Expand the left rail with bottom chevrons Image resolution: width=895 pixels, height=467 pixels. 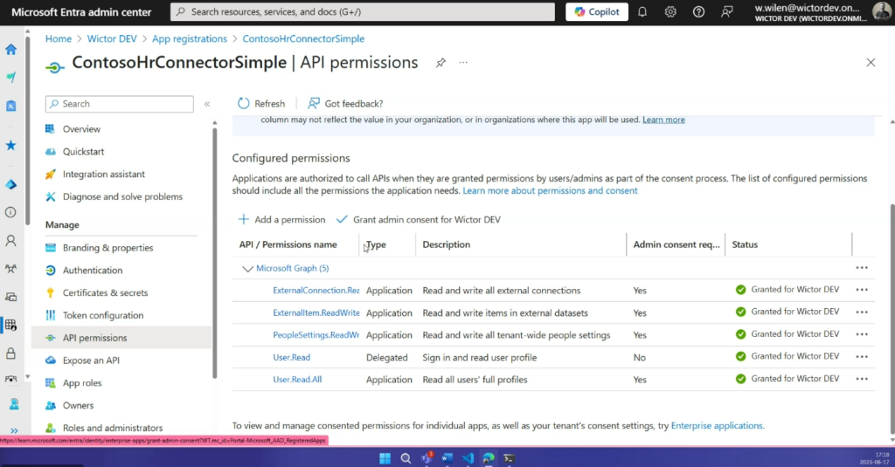(x=14, y=430)
